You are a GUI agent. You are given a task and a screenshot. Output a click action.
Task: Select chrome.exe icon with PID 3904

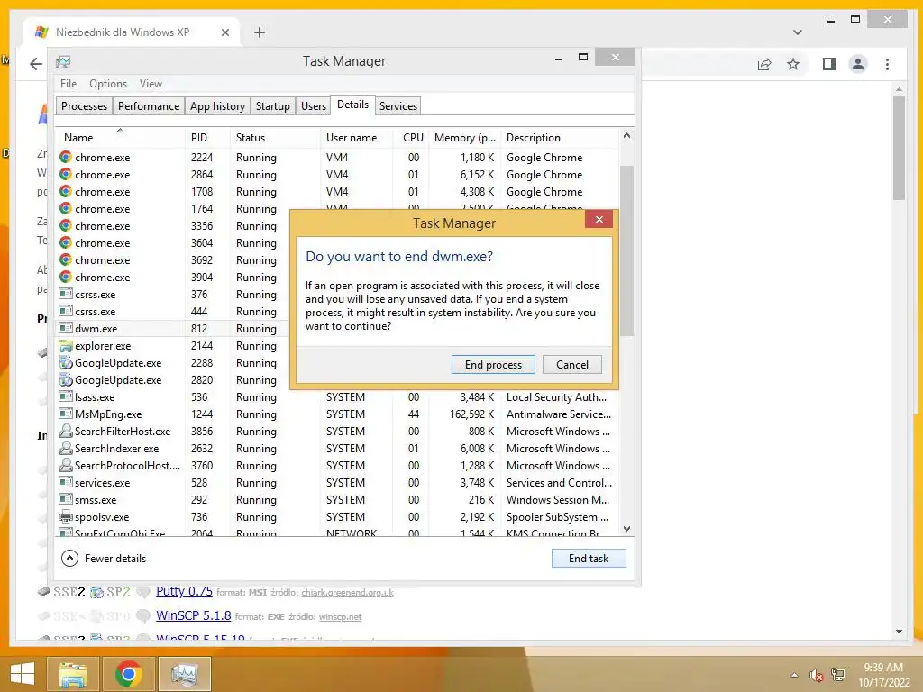[x=65, y=277]
